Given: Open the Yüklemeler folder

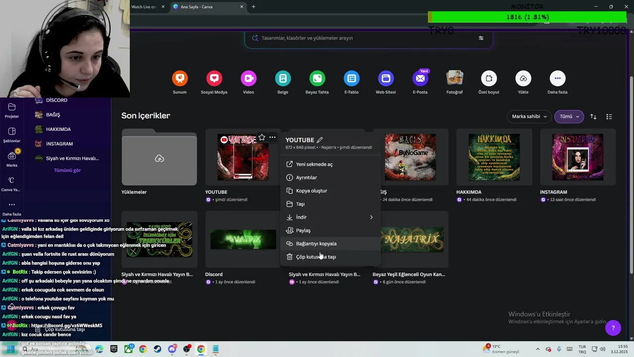Looking at the screenshot, I should click(x=159, y=157).
